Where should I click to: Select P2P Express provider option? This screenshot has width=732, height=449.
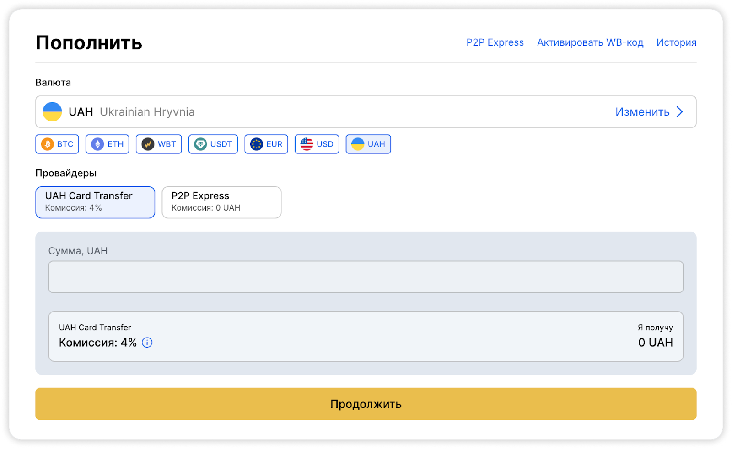tap(221, 202)
